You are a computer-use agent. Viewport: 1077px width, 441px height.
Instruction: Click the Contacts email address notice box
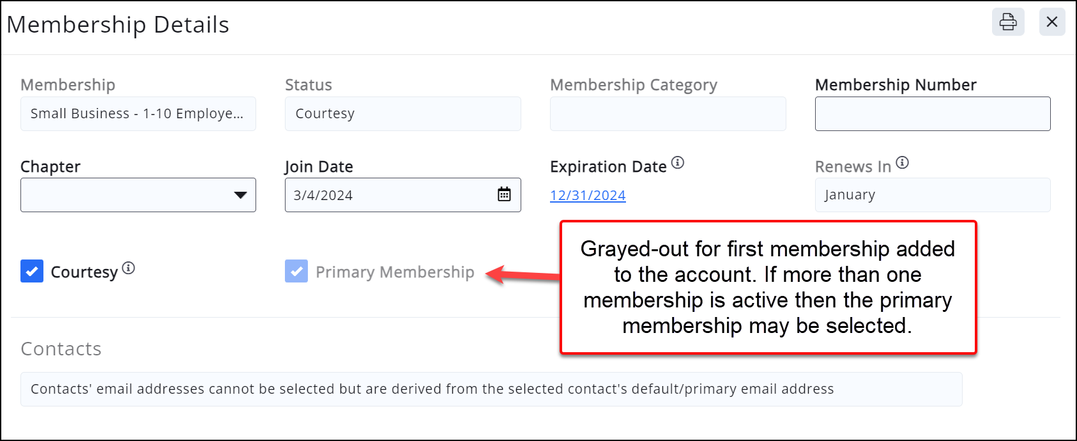pyautogui.click(x=491, y=389)
